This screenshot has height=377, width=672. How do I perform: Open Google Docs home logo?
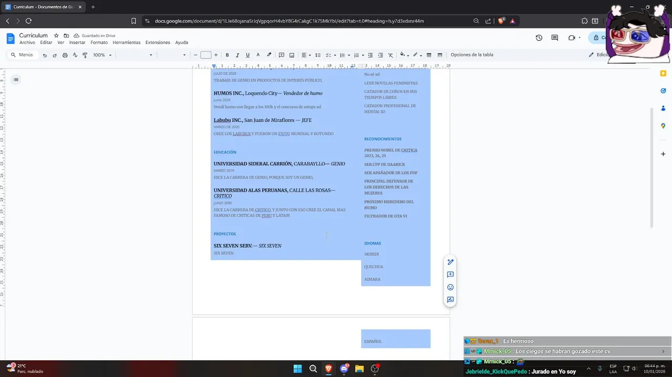click(x=10, y=38)
